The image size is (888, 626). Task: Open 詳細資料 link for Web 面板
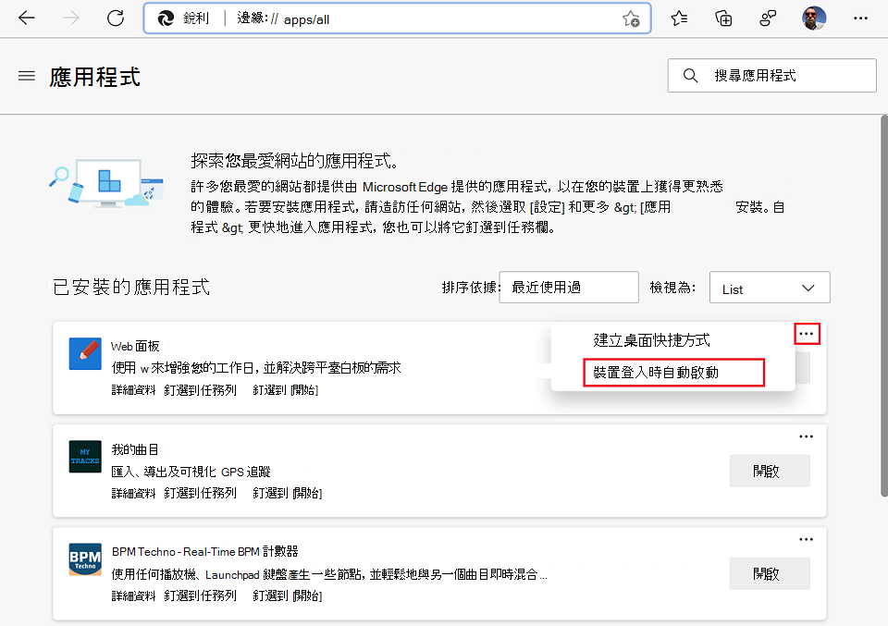133,390
